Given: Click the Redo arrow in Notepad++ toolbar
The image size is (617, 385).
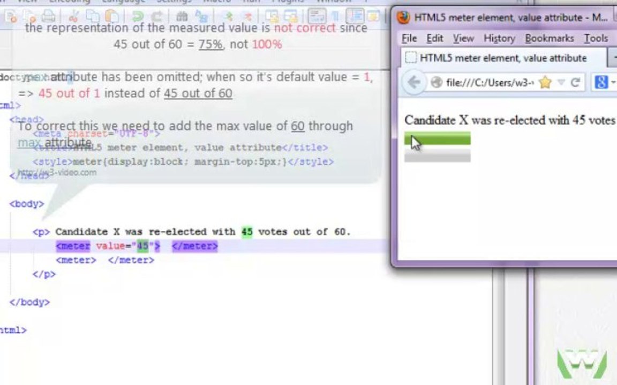Looking at the screenshot, I should (x=156, y=16).
